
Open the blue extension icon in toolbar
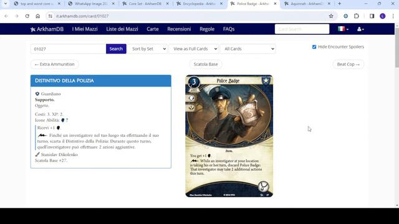pos(345,16)
